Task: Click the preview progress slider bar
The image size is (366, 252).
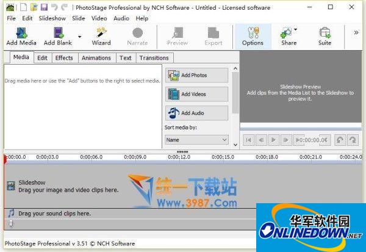Action: pyautogui.click(x=301, y=129)
